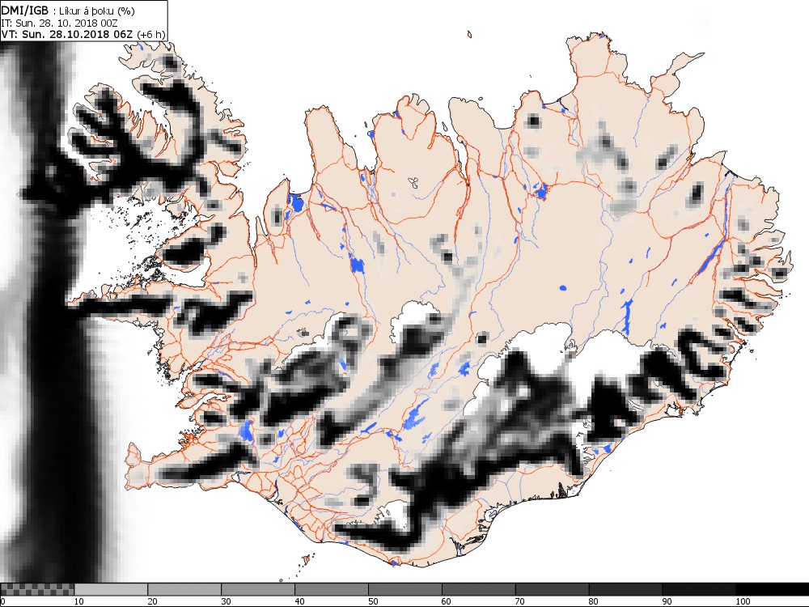Screen dimensions: 809x607
Task: Click the '40' scale label
Action: point(300,602)
